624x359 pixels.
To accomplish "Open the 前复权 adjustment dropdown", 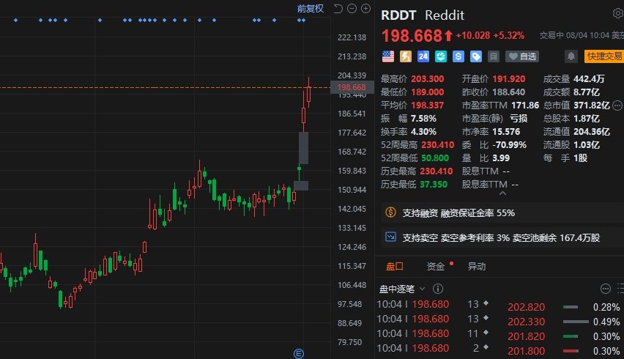I will point(311,8).
